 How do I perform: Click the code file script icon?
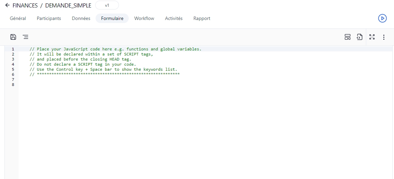point(359,37)
